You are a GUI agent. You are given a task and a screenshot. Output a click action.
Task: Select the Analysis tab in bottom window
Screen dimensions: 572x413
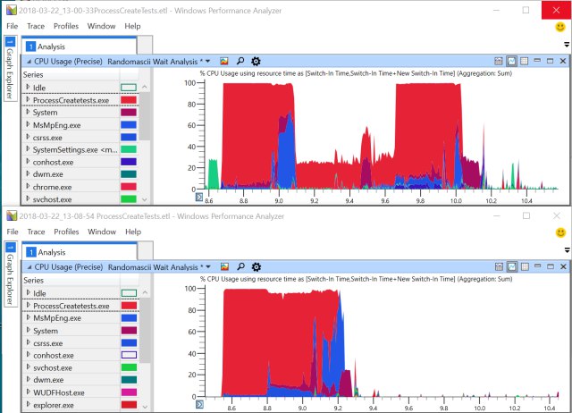[x=80, y=252]
